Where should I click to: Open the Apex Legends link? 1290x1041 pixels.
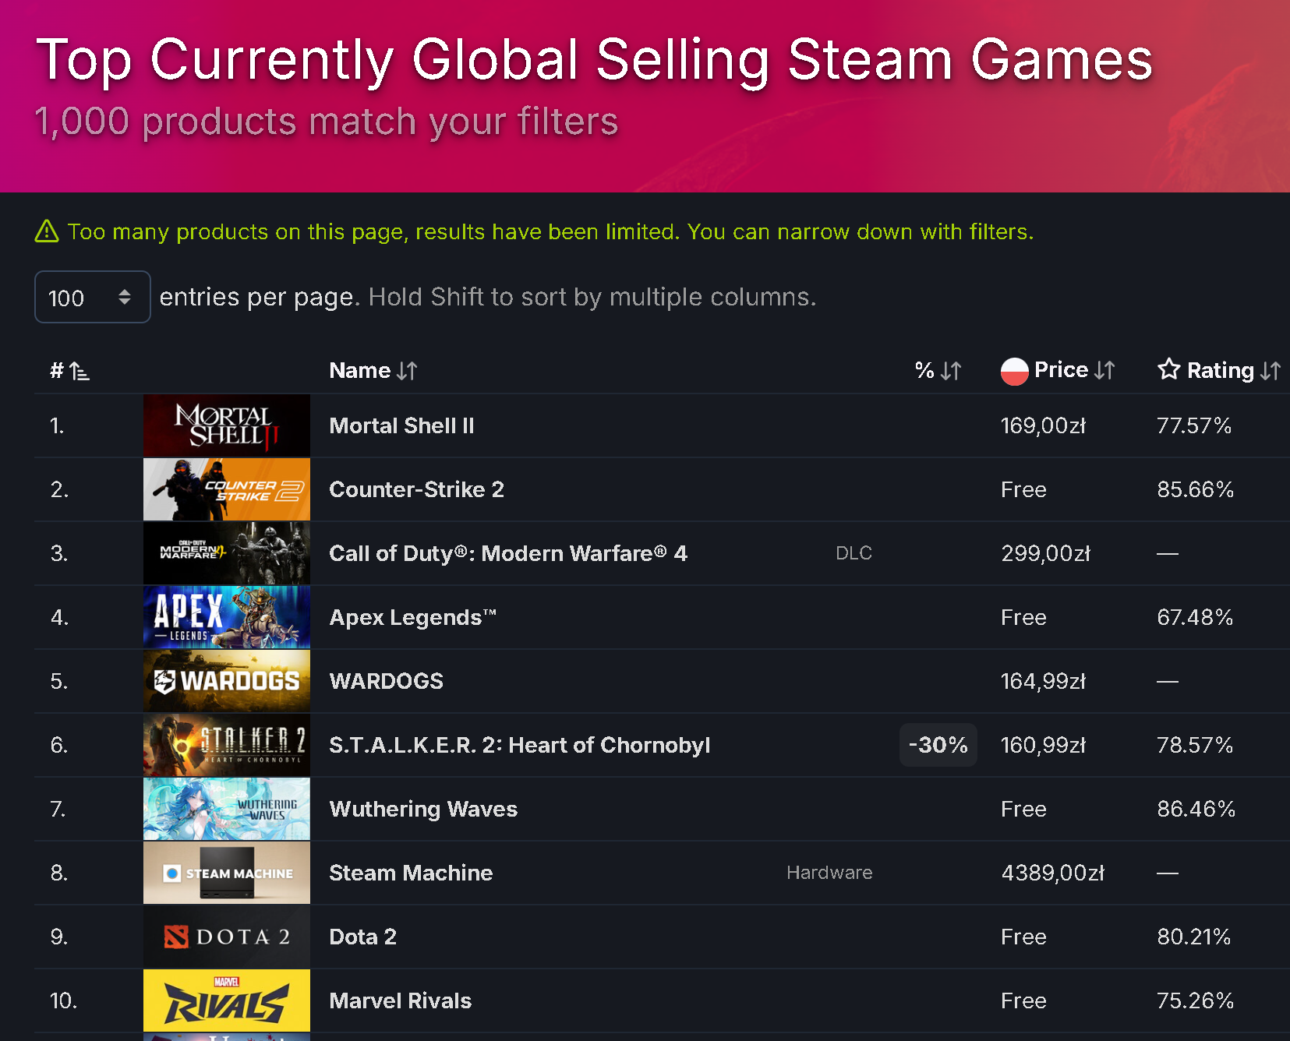coord(413,617)
